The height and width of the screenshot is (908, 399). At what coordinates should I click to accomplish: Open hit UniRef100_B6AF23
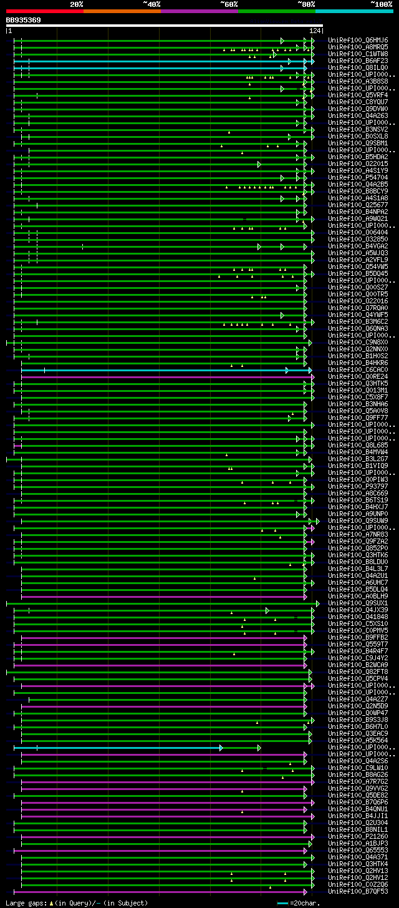pos(358,61)
